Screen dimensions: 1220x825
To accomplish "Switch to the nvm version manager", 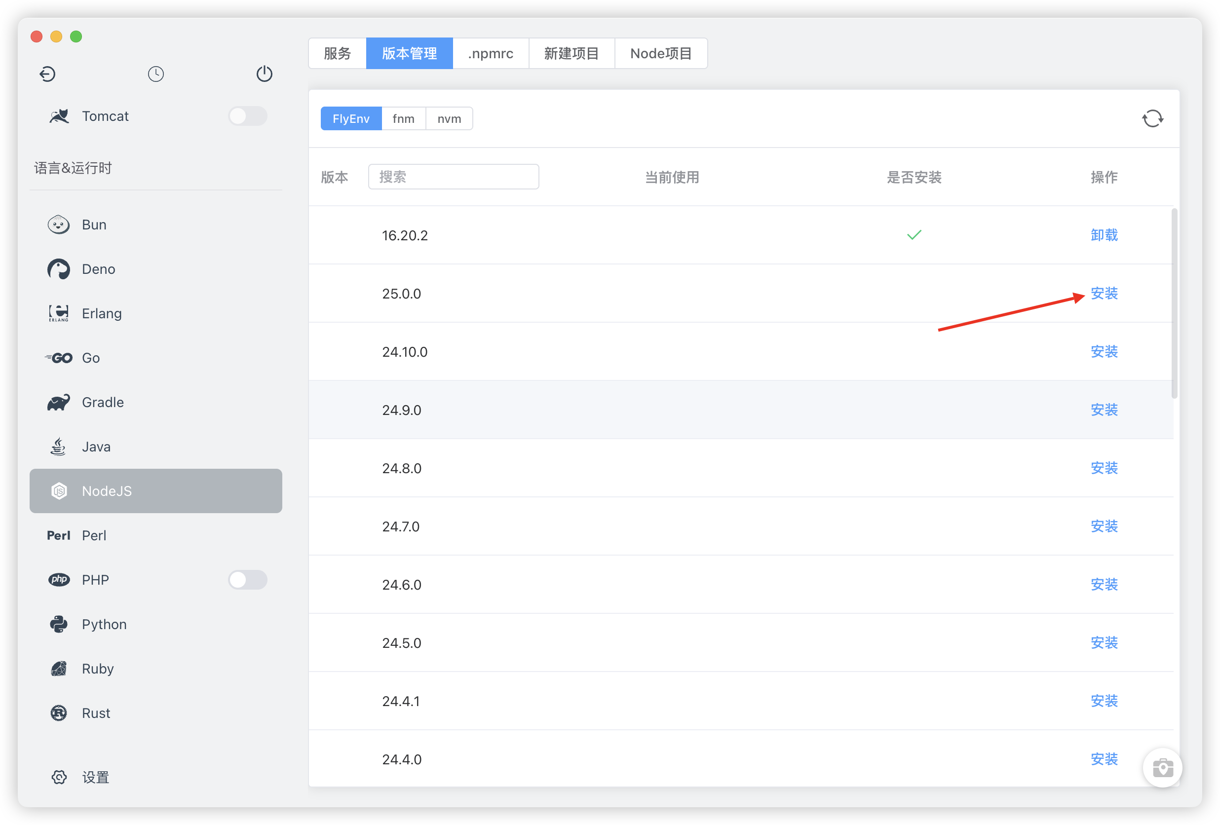I will pos(449,118).
